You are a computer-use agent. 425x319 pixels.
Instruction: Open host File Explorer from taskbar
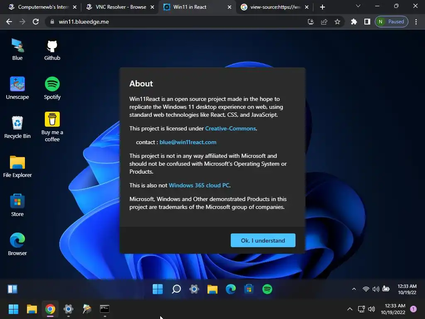(32, 309)
